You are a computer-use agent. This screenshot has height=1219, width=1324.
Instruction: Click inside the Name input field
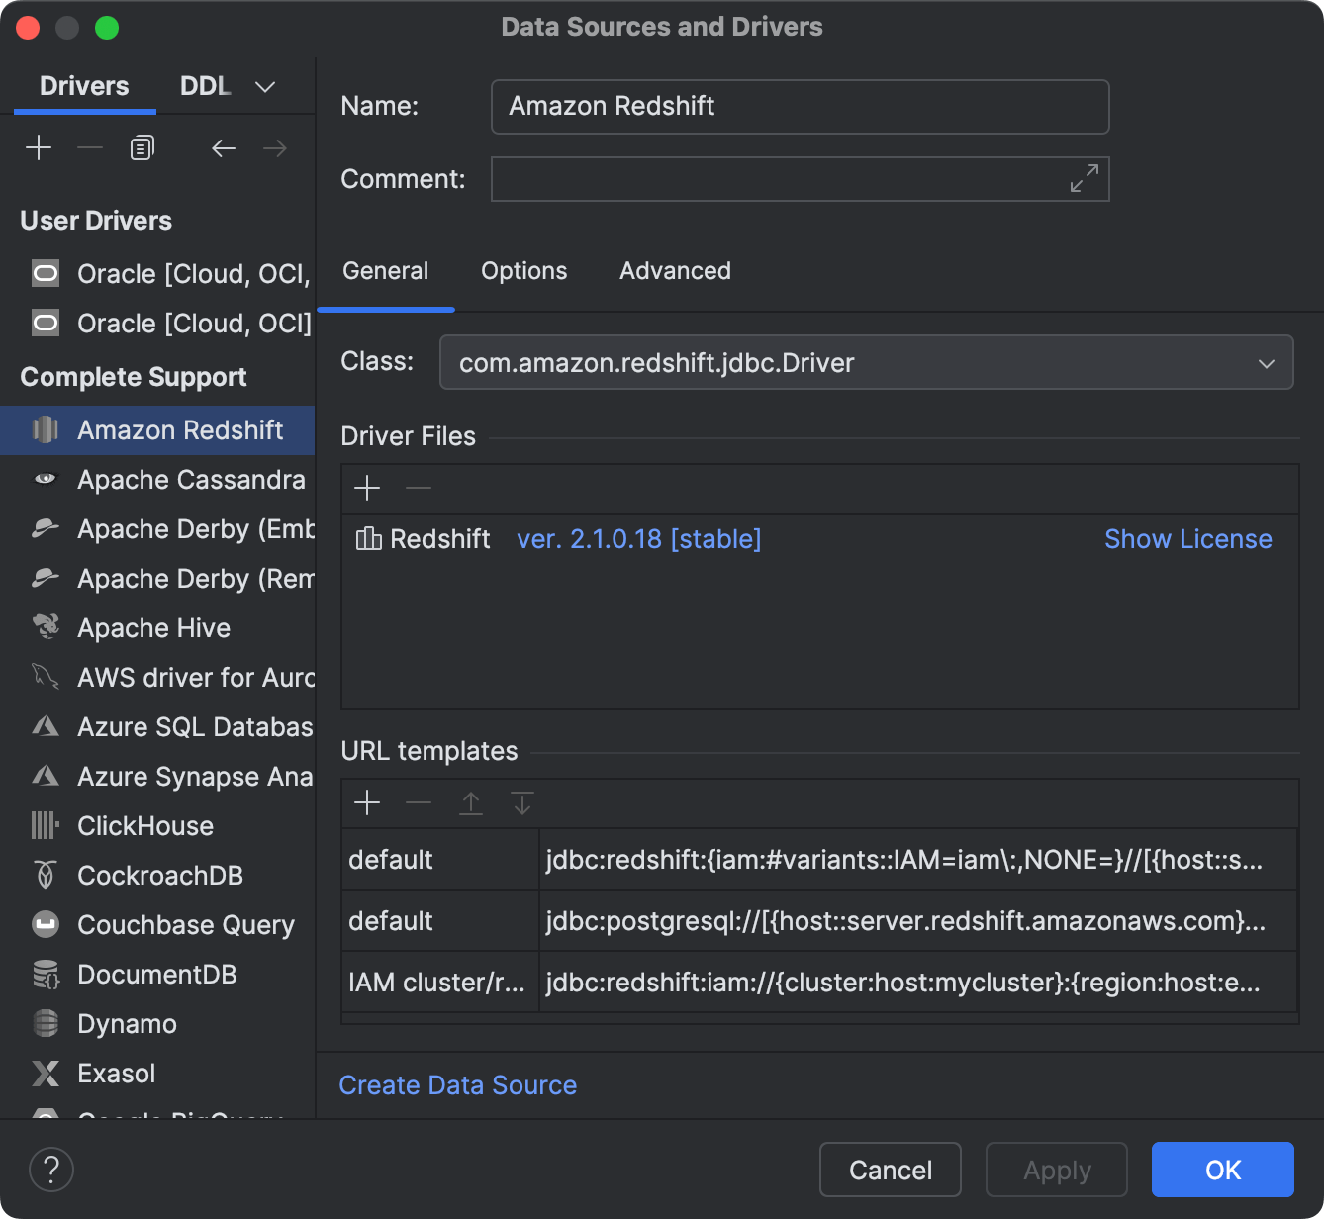tap(800, 106)
